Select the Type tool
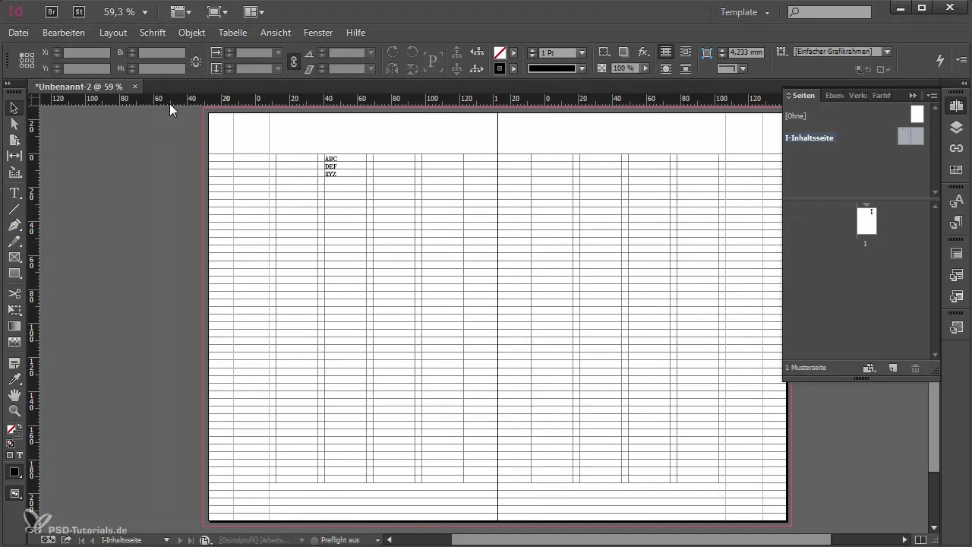Image resolution: width=972 pixels, height=547 pixels. (x=14, y=193)
